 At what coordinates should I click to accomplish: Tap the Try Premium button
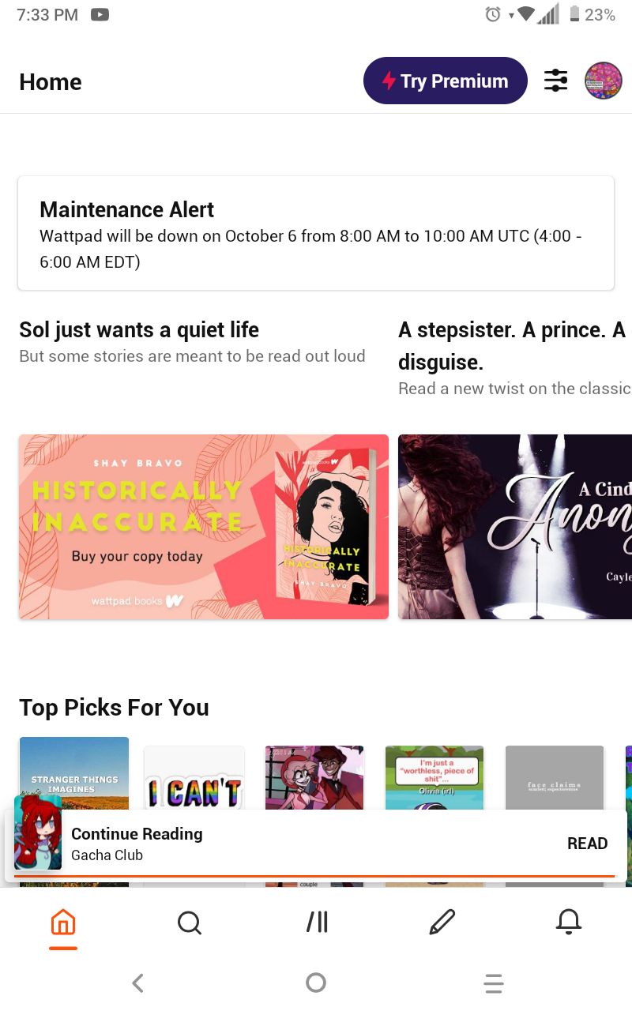point(446,81)
